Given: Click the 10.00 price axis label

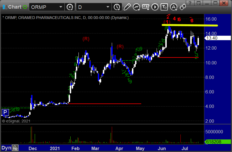Looking at the screenshot, I should 211,63.
